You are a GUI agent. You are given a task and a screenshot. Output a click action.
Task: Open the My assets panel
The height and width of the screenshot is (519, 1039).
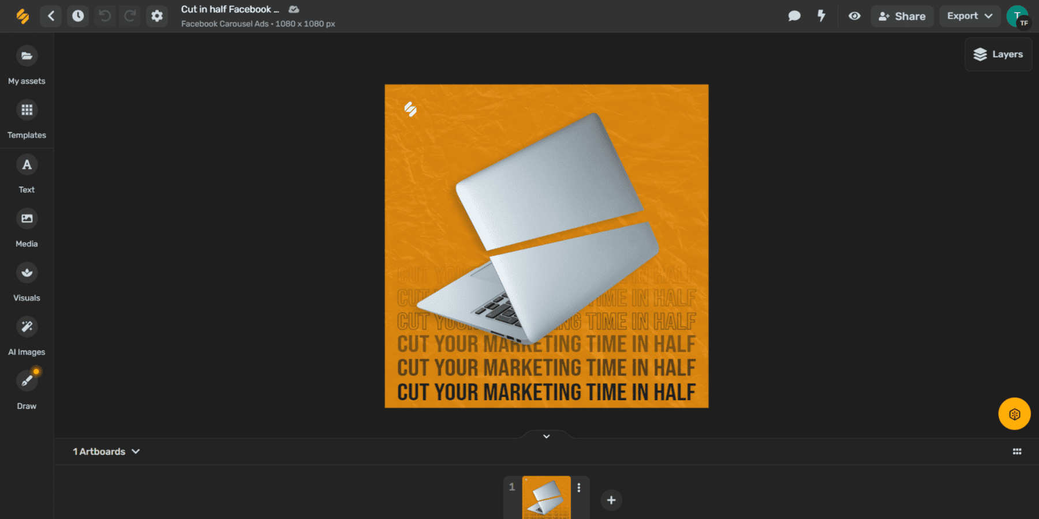pos(26,62)
